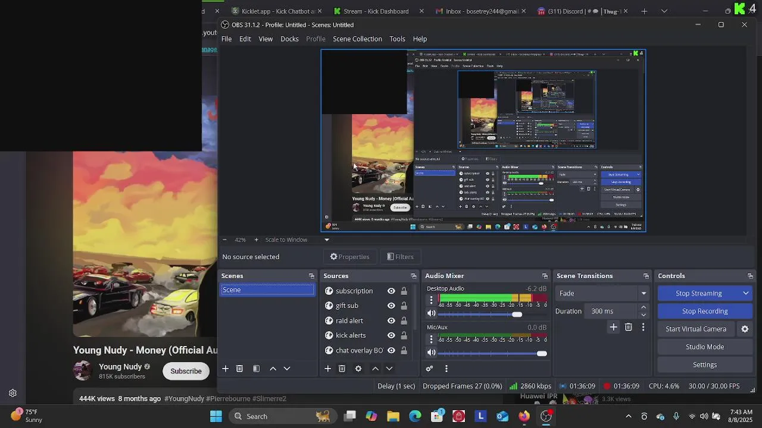Move source up arrow in Sources dock
This screenshot has height=428, width=762.
click(375, 369)
